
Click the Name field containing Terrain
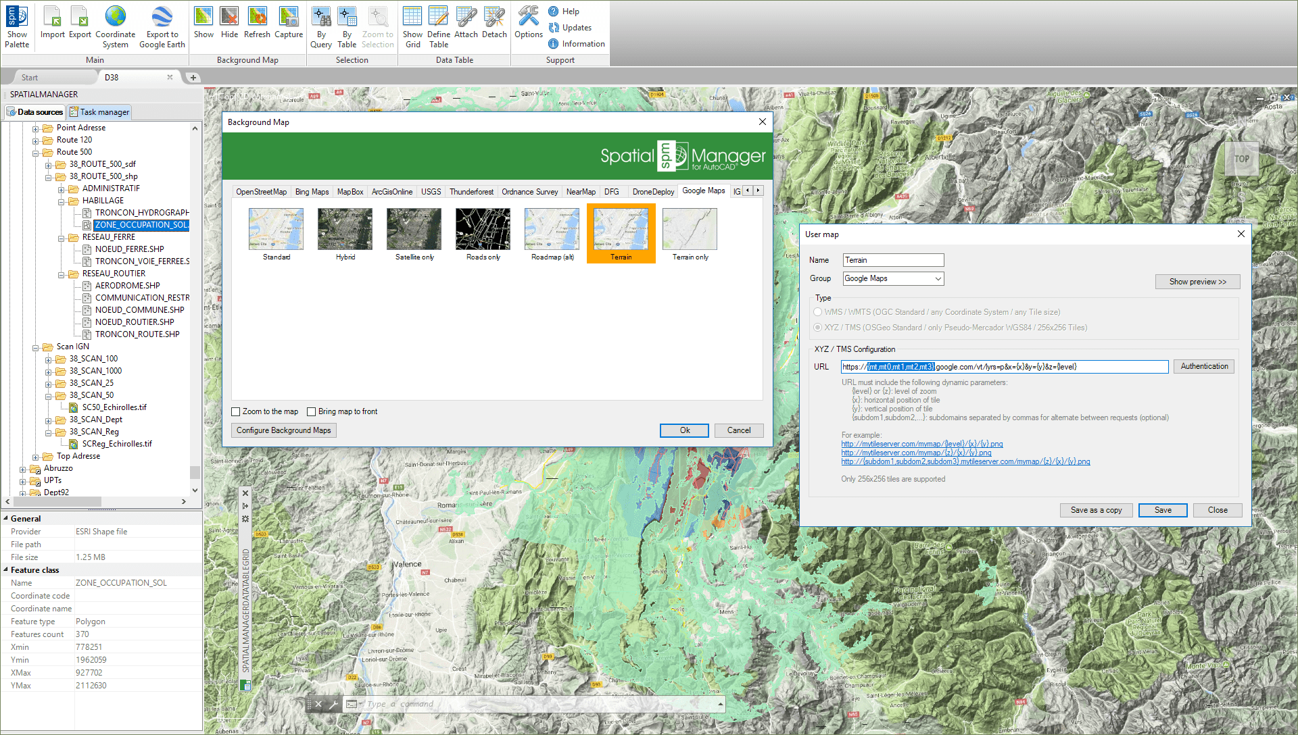point(893,260)
